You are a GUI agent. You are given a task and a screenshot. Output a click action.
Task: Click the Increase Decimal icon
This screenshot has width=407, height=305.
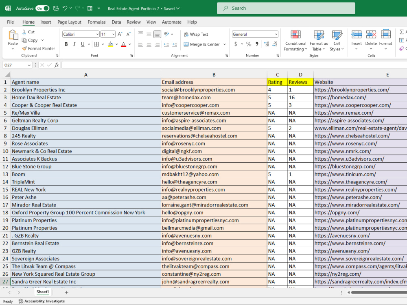coord(267,44)
